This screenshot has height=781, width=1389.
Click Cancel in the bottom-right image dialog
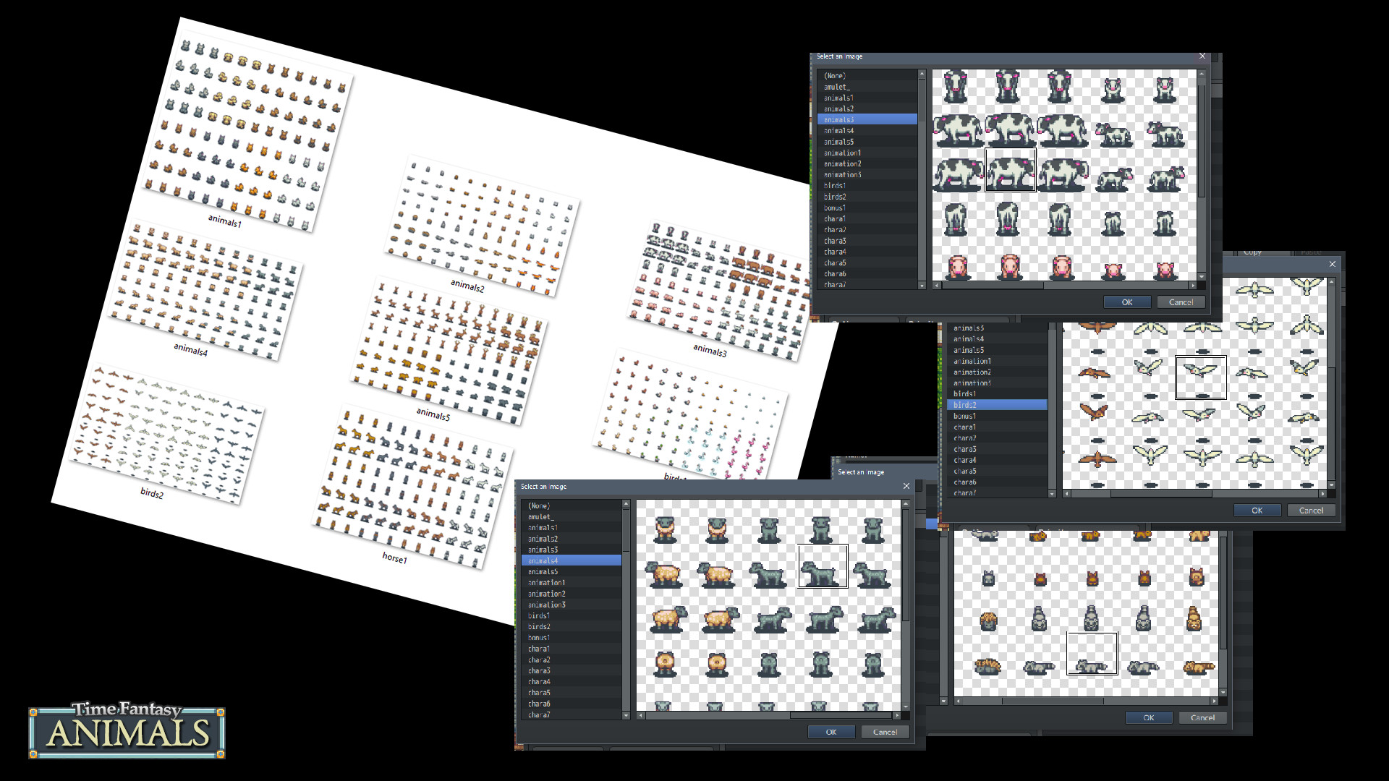pyautogui.click(x=1202, y=717)
